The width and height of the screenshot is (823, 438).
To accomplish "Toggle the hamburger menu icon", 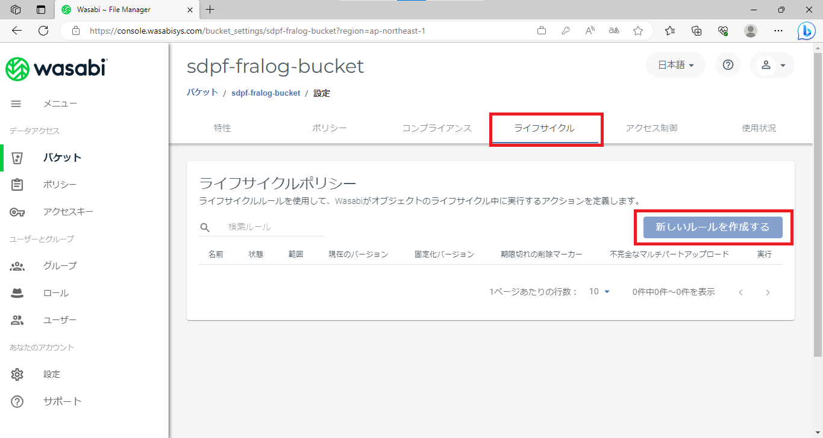I will click(16, 103).
